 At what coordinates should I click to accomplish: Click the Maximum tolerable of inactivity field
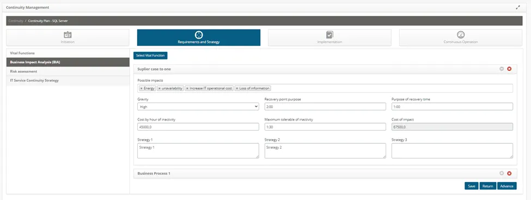coord(325,127)
